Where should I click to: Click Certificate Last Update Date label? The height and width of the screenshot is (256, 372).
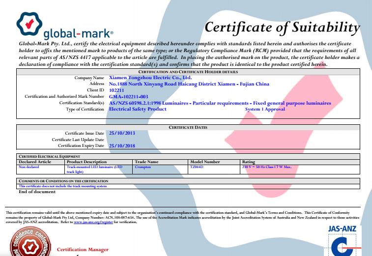78,140
